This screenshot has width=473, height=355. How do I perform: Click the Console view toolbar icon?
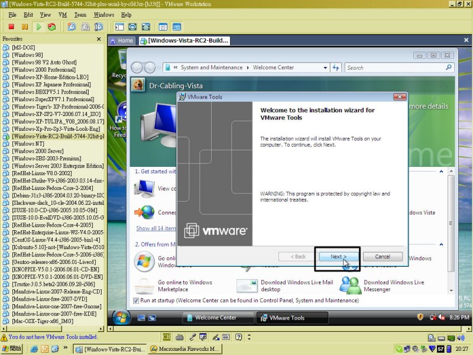point(177,27)
